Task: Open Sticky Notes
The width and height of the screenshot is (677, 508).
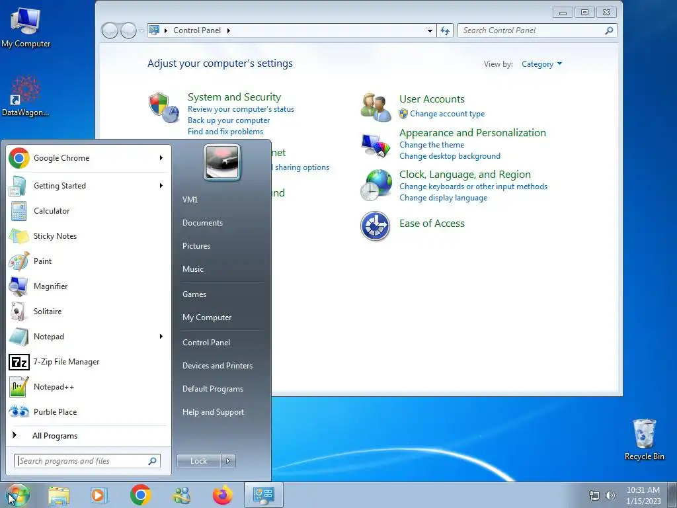Action: point(88,236)
